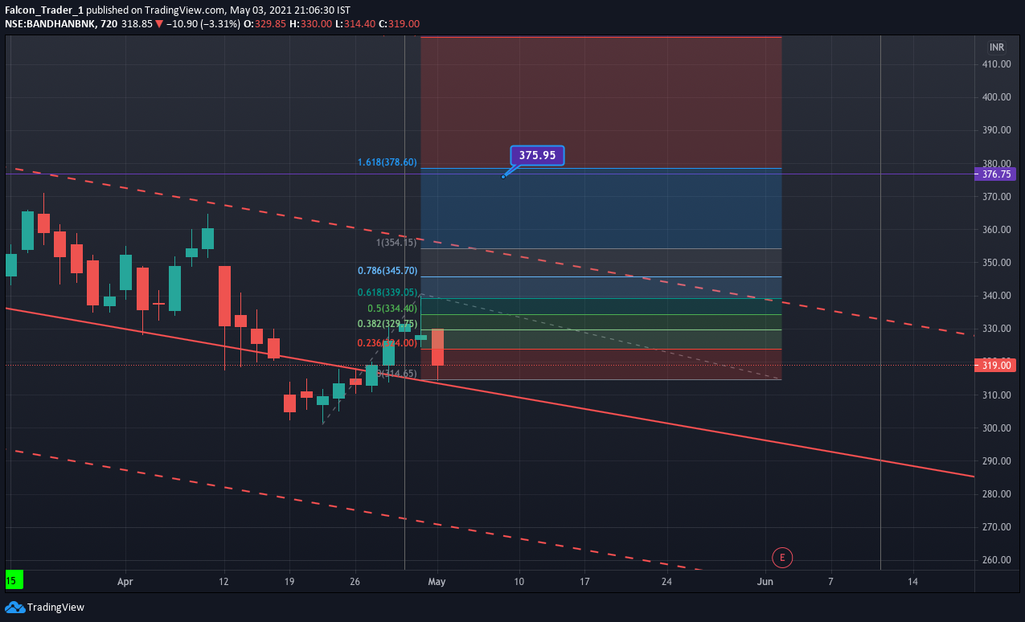Select the 1(354.15) Fibonacci level label
Image resolution: width=1025 pixels, height=622 pixels.
pyautogui.click(x=396, y=242)
